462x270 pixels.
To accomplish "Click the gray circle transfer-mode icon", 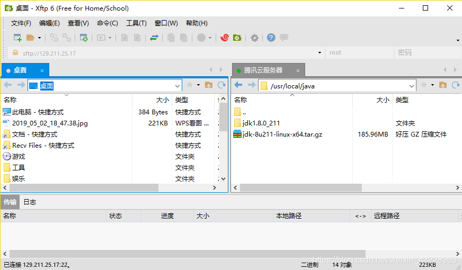I will click(x=201, y=38).
